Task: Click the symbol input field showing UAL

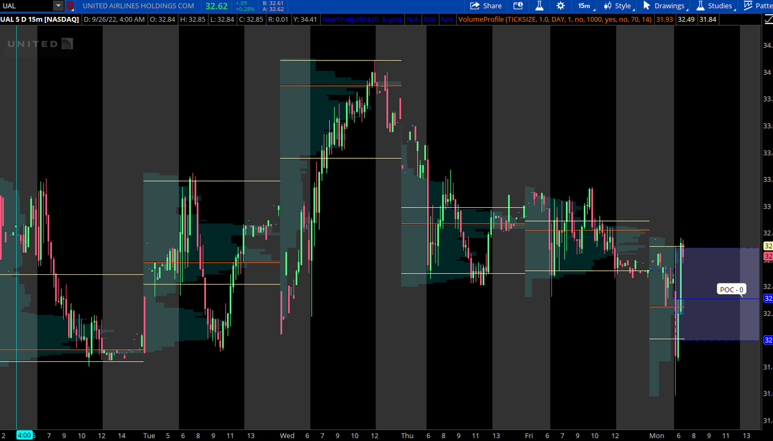Action: [24, 5]
